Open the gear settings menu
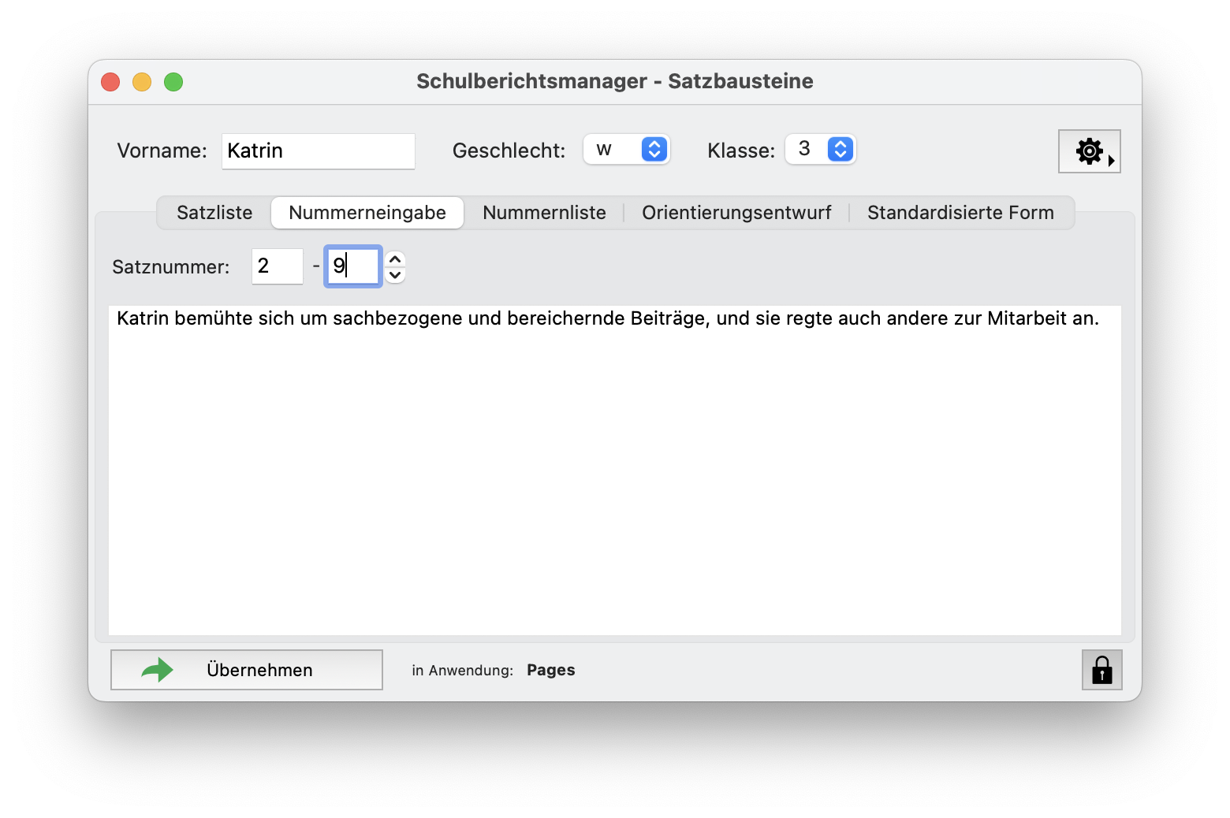Screen dimensions: 1230x818 (1089, 151)
